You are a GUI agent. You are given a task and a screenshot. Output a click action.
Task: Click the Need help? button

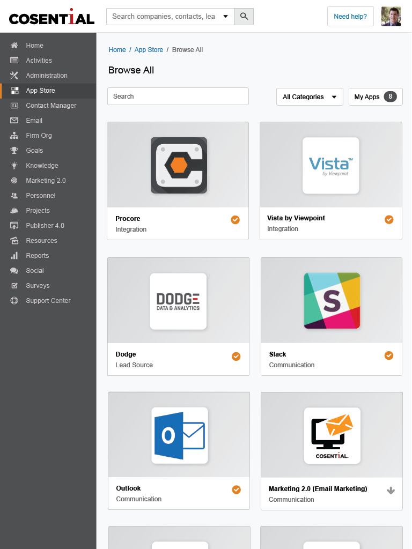coord(350,17)
